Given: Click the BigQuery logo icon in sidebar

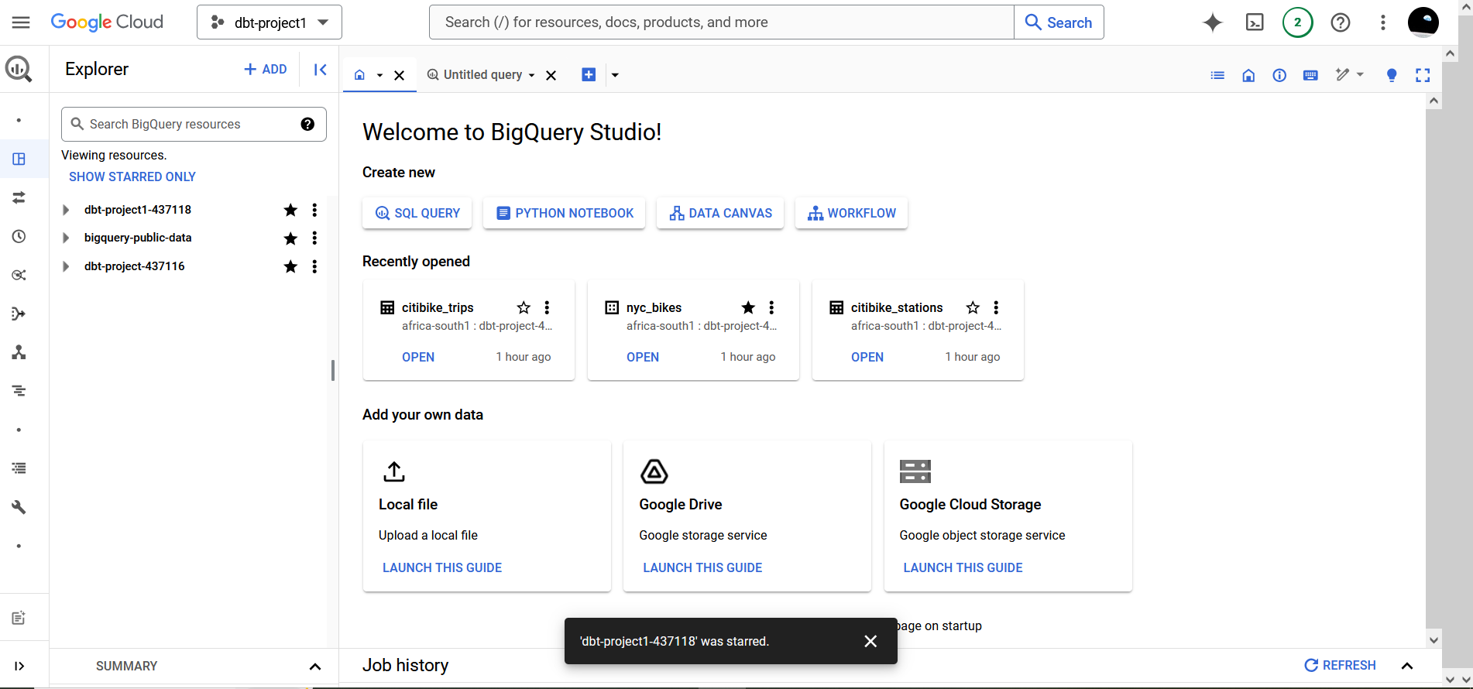Looking at the screenshot, I should pos(19,69).
